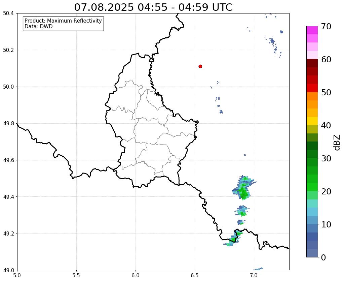Viewport: 344px width, 281px height.
Task: Click the red location marker dot
Action: tap(200, 66)
